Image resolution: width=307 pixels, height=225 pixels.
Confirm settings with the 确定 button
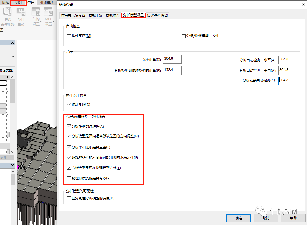click(x=238, y=218)
